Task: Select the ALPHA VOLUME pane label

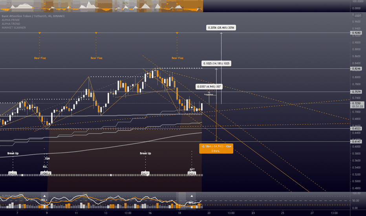Action: 12,196
